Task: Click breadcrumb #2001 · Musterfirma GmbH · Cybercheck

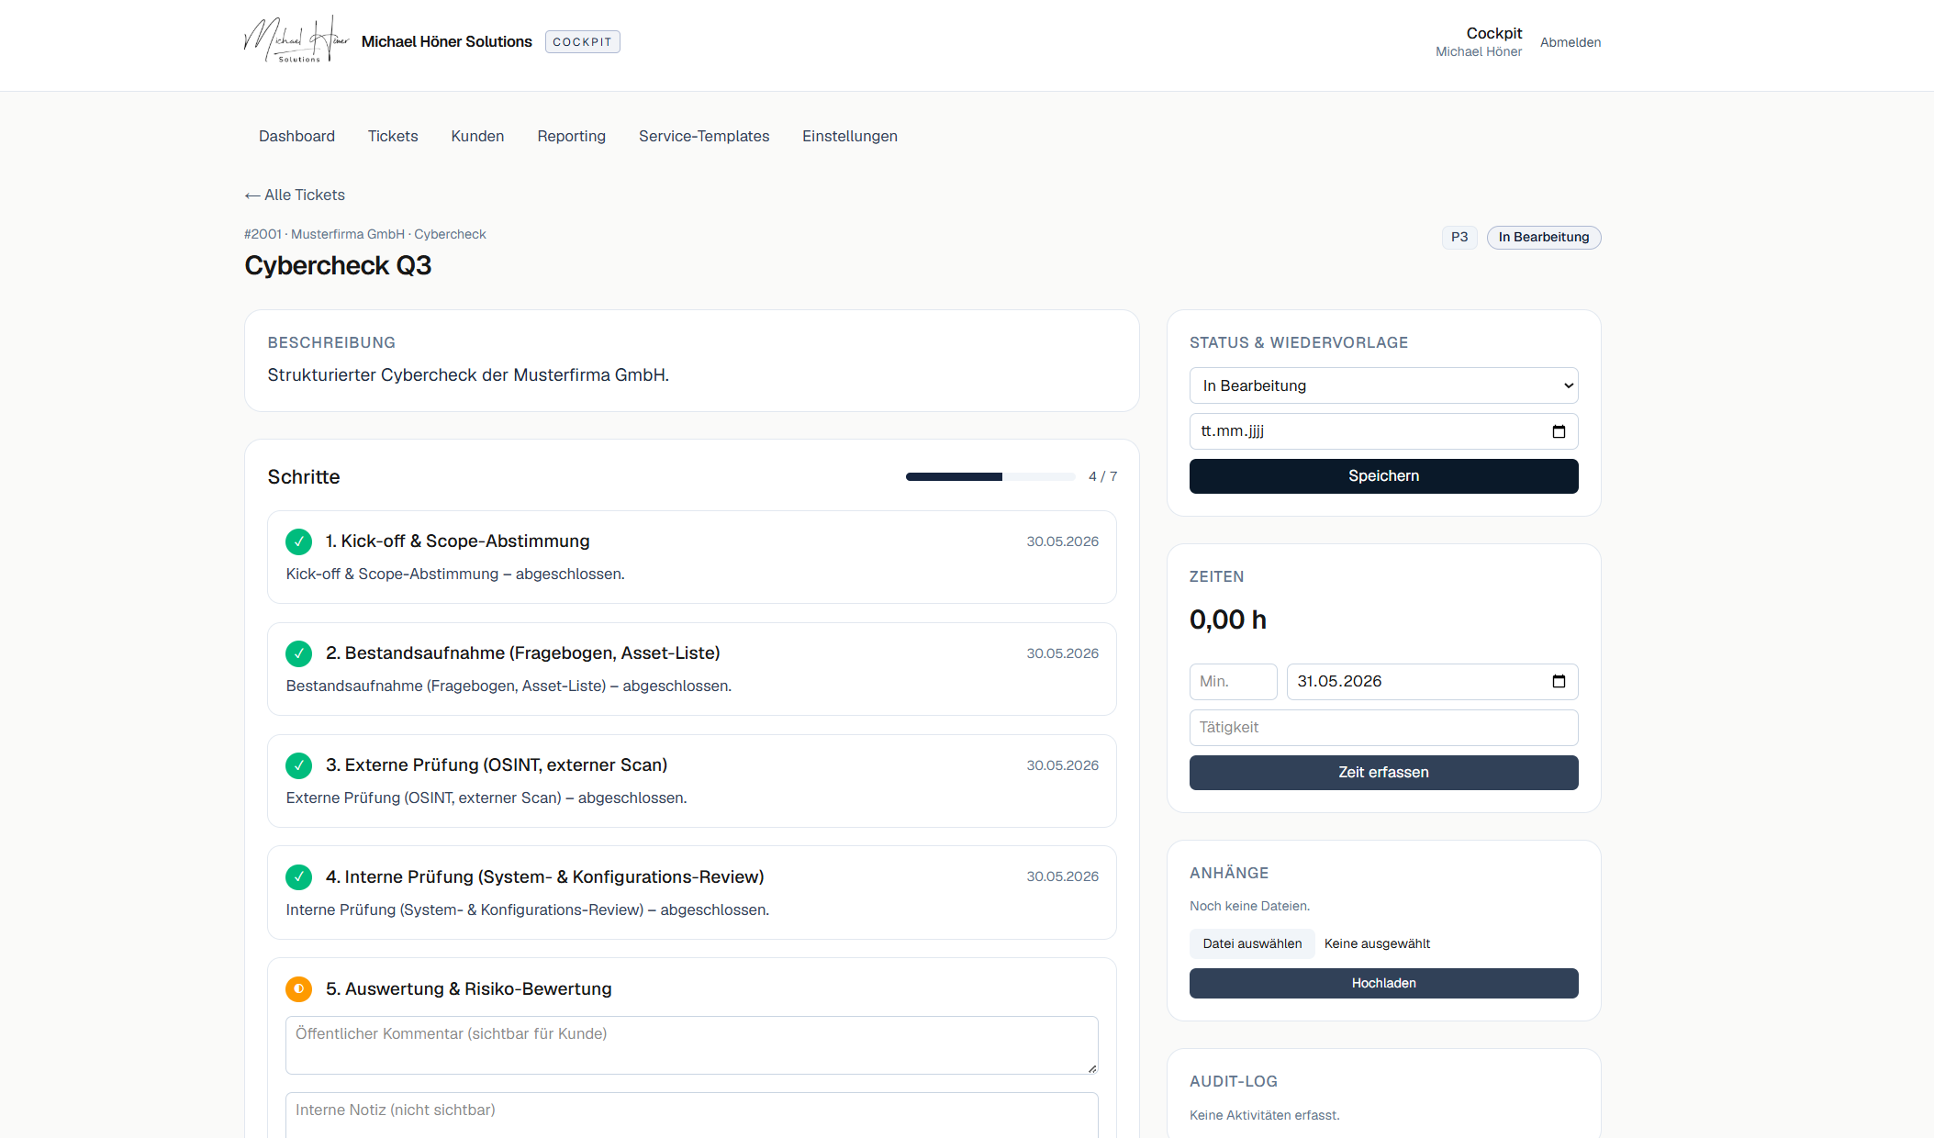Action: 365,234
